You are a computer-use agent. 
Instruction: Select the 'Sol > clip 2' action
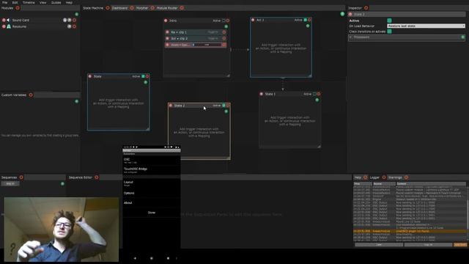pyautogui.click(x=196, y=38)
